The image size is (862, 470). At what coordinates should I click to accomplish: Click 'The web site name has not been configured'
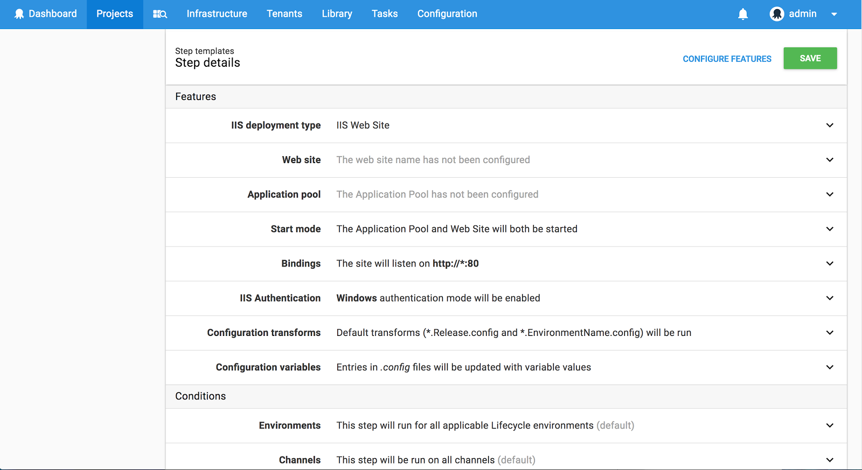point(433,160)
